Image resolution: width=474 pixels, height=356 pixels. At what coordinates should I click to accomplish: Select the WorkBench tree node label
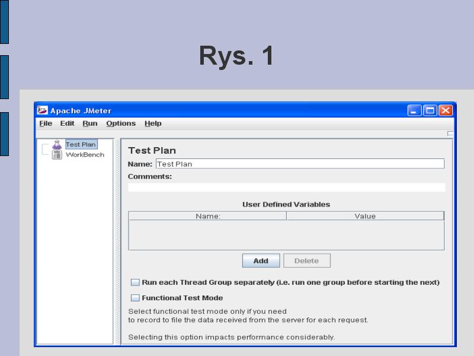(85, 155)
